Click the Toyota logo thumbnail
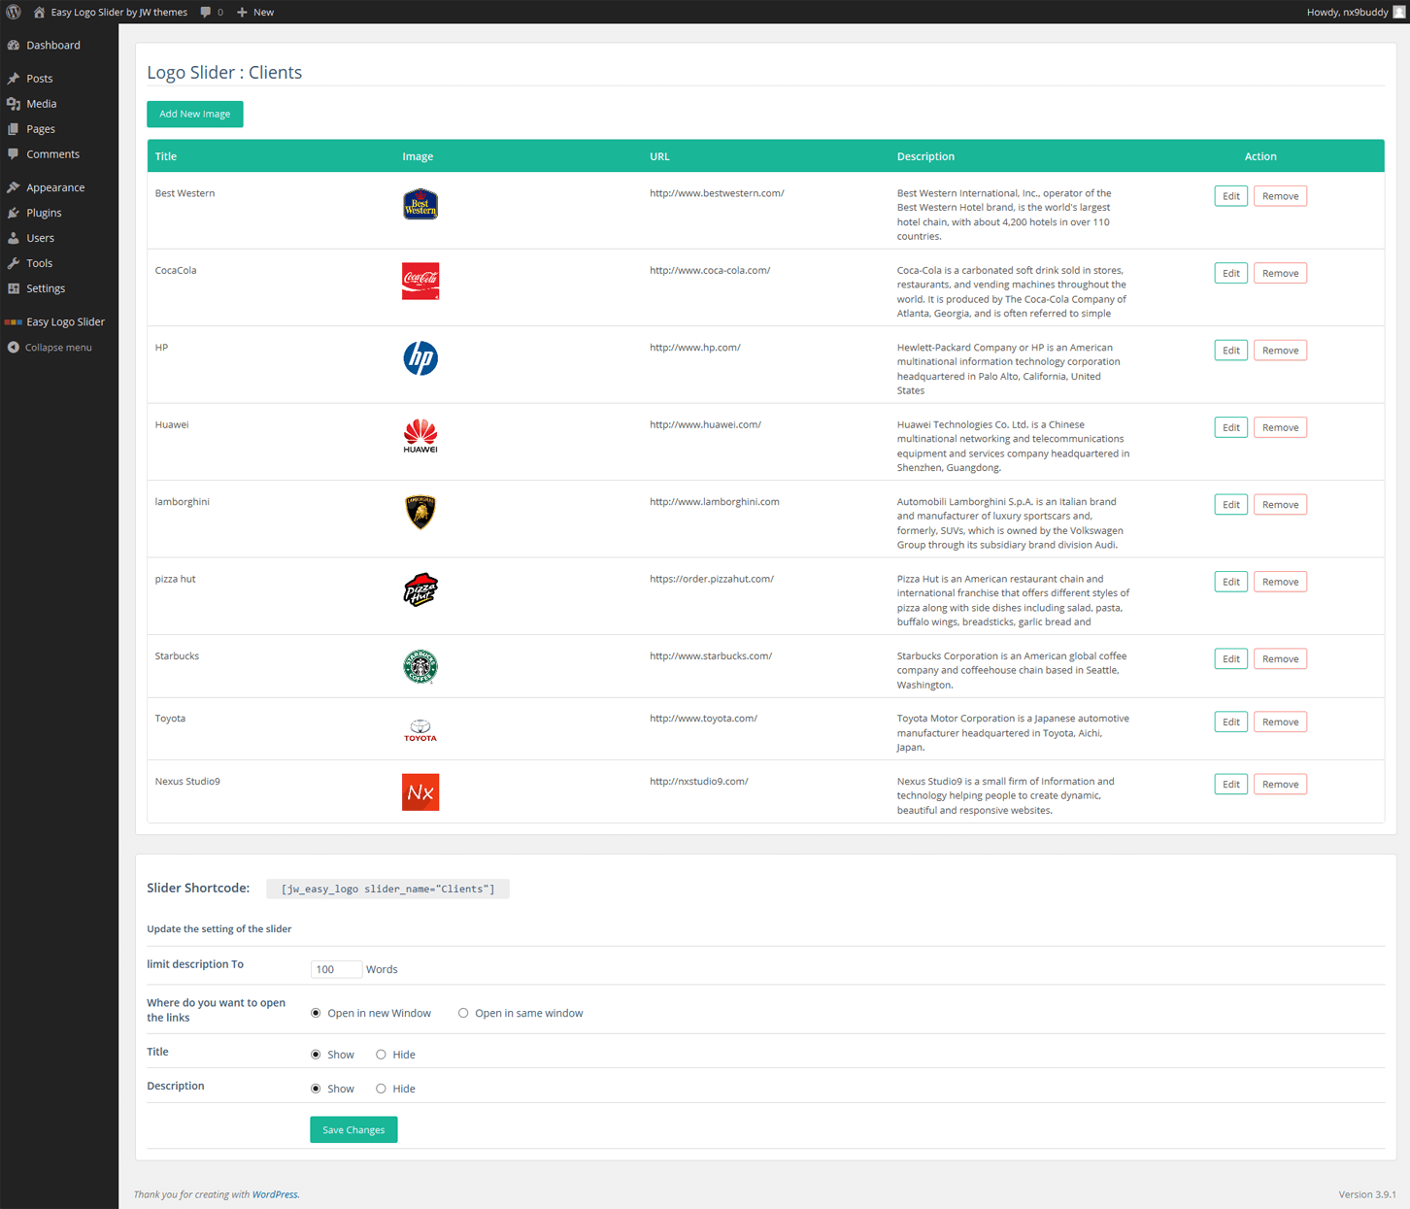Screen dimensions: 1410x1209 [420, 730]
